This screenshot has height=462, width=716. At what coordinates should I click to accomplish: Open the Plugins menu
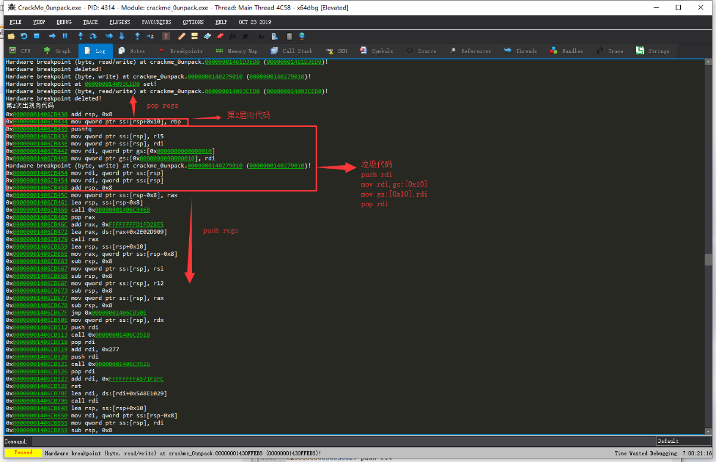[120, 22]
